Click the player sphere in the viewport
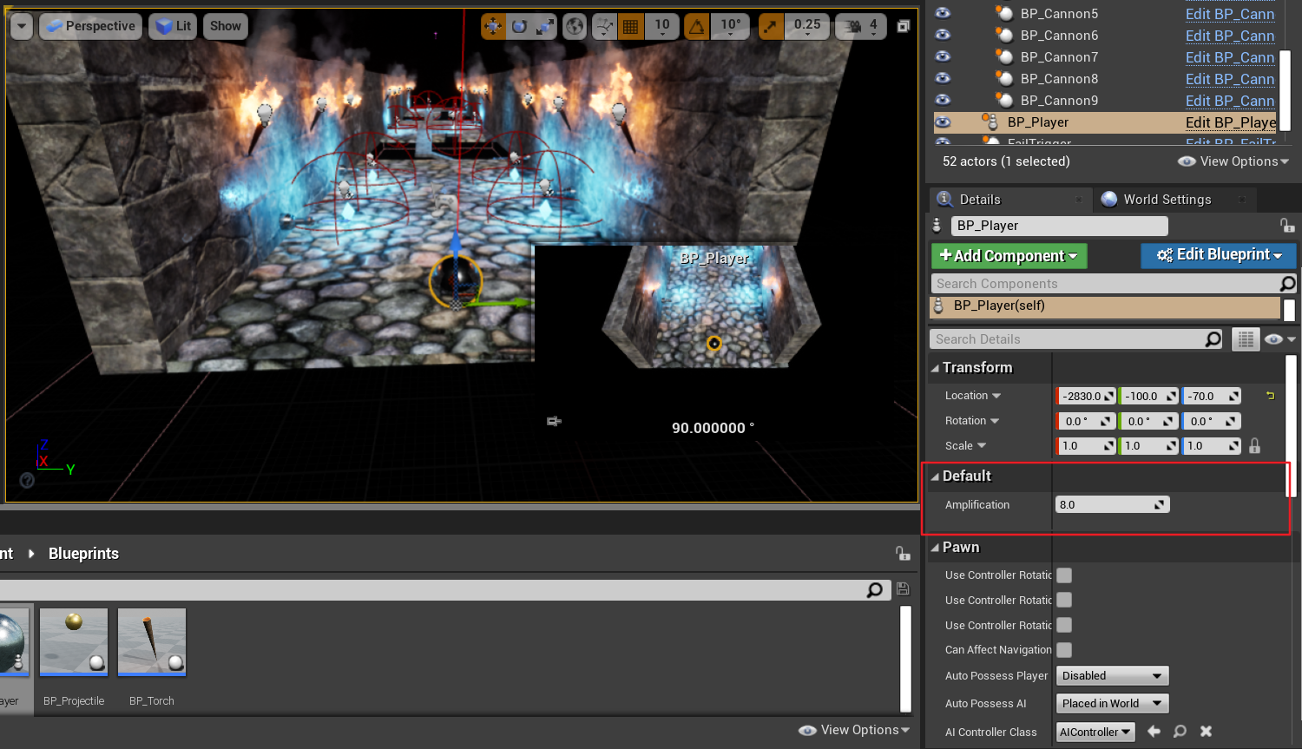This screenshot has height=749, width=1302. pyautogui.click(x=456, y=279)
